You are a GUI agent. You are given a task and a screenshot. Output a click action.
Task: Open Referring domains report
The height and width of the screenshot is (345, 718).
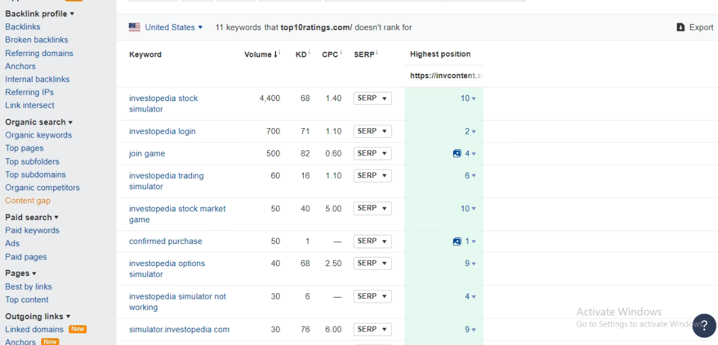39,53
